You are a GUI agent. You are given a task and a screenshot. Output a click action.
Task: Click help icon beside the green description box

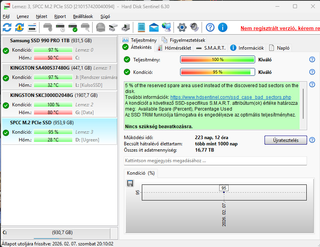point(312,84)
